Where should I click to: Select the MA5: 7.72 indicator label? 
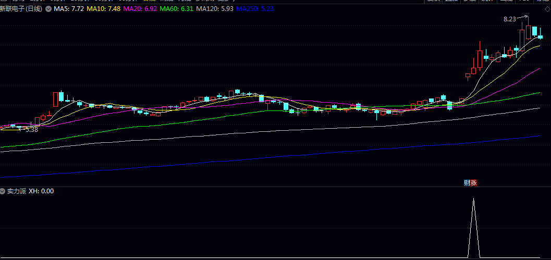pos(68,9)
